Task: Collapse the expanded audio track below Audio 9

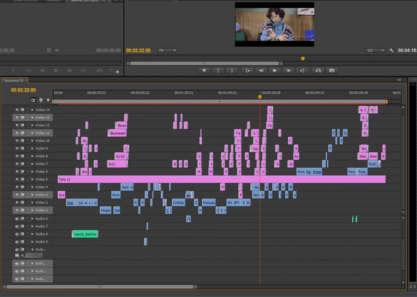Action: coord(33,249)
